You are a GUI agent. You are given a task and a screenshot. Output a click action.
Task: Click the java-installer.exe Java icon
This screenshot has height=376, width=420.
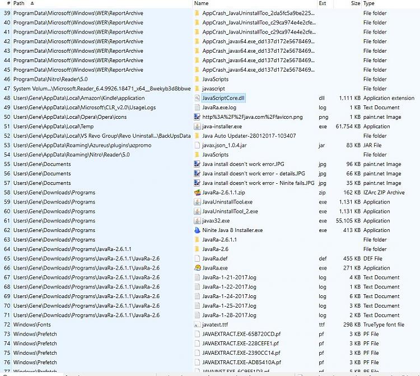(197, 126)
